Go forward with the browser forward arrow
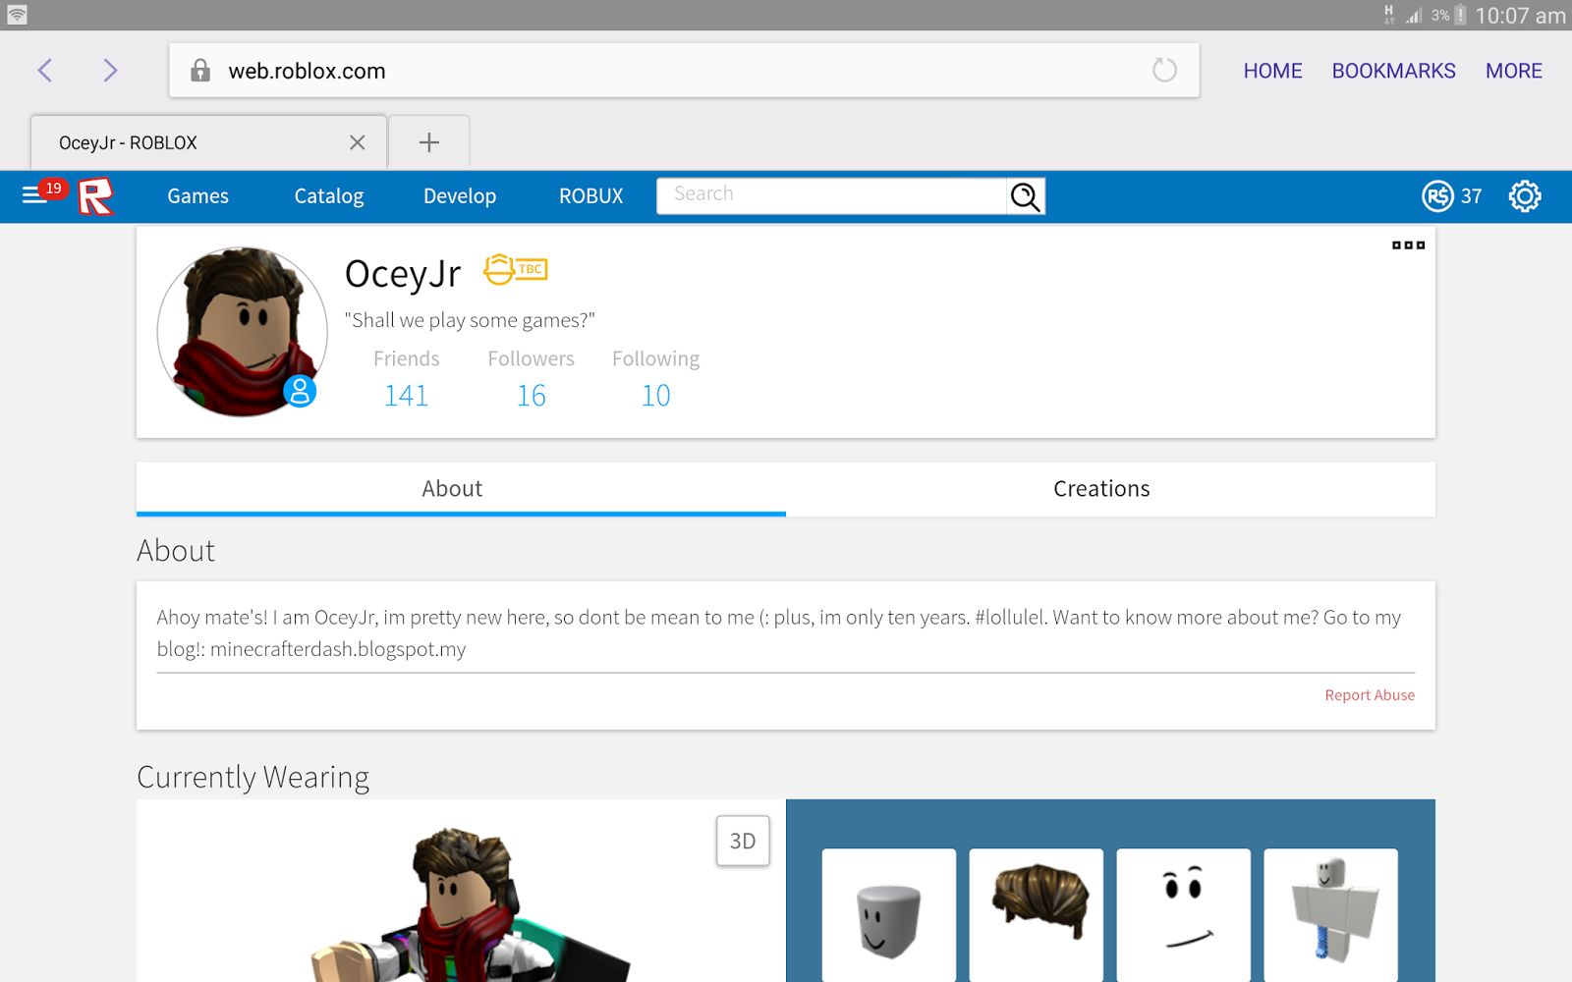 110,71
